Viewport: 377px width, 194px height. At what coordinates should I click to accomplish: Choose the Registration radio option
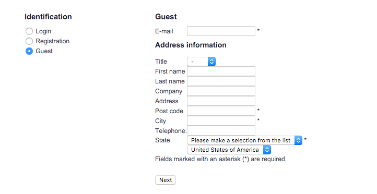click(29, 41)
